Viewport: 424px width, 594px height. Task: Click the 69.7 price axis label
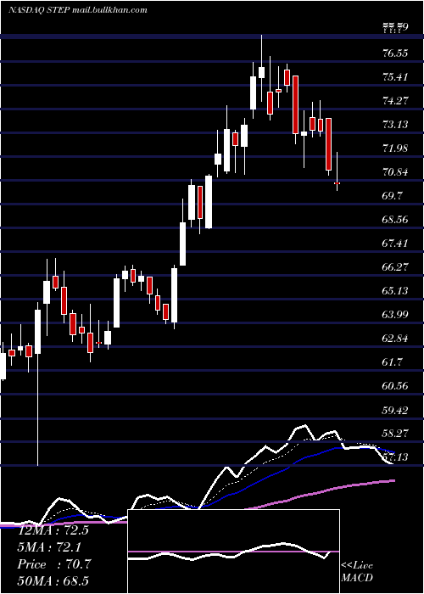[x=392, y=195]
